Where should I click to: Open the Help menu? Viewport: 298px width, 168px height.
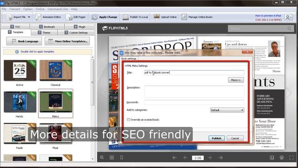[x=74, y=9]
